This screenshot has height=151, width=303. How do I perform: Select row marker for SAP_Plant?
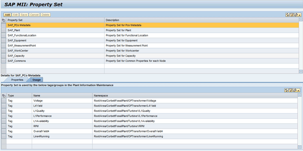(x=4, y=30)
